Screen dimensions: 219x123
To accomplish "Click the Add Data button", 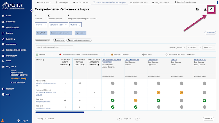I will coord(59,40).
